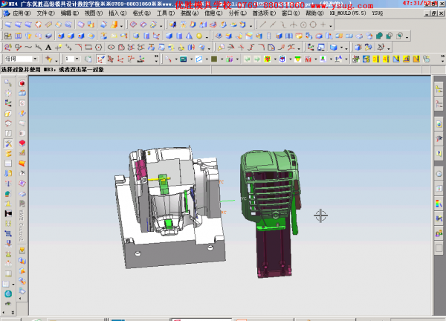Click the green back arrow icon

[x=248, y=59]
